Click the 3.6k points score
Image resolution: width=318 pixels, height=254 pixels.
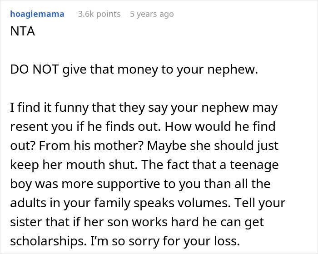click(99, 14)
